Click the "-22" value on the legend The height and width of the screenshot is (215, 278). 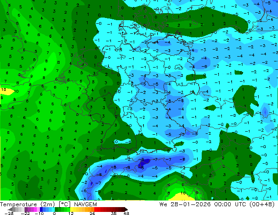(x=25, y=213)
